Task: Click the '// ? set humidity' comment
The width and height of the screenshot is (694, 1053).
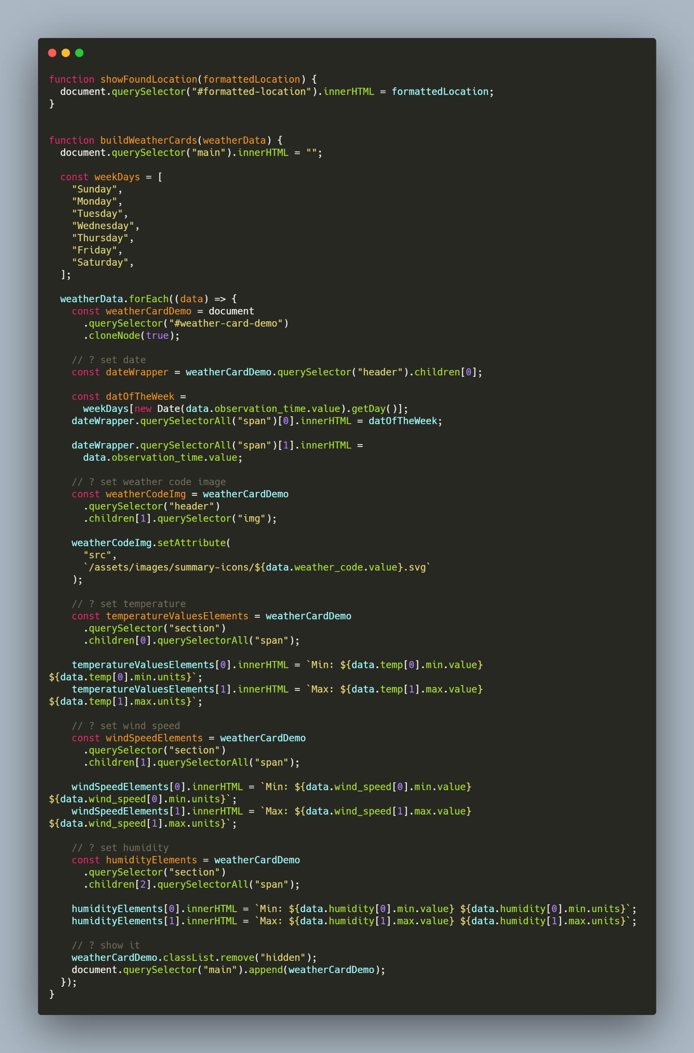Action: (x=120, y=847)
